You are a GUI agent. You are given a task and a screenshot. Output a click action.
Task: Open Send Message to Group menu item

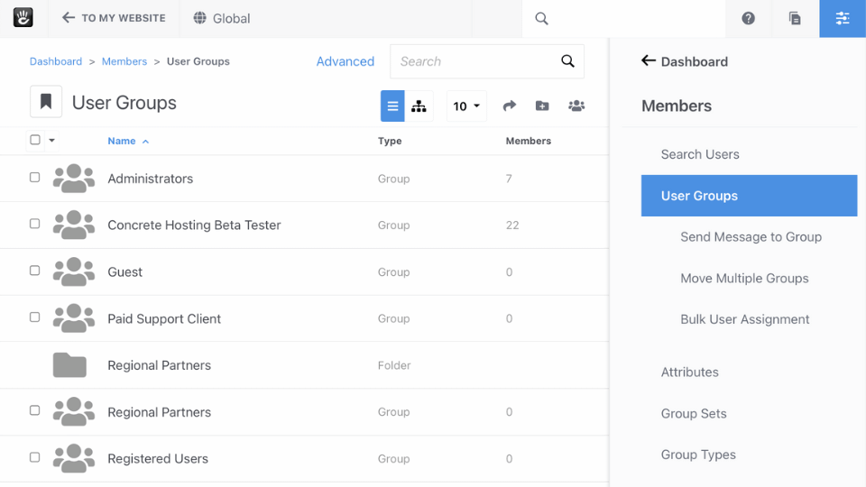(751, 237)
